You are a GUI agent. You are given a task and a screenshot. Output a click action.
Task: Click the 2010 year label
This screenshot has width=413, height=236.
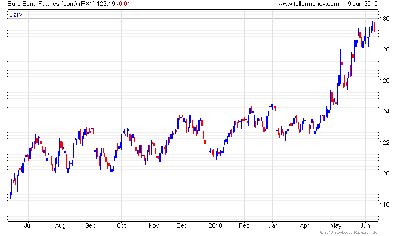[215, 226]
